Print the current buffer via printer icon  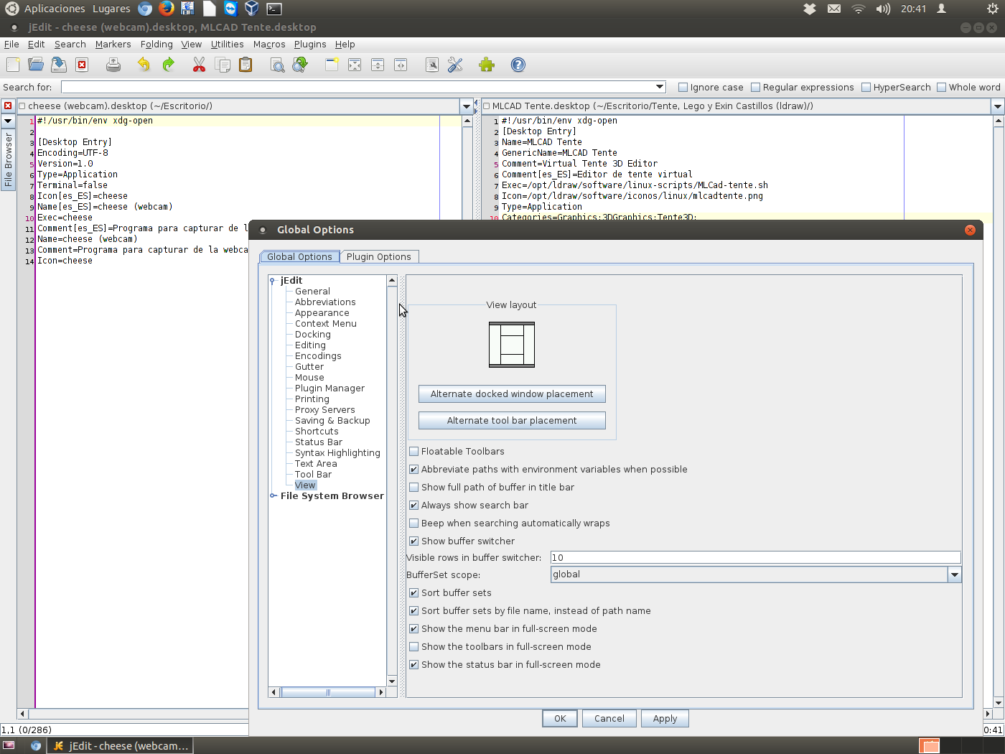tap(113, 65)
